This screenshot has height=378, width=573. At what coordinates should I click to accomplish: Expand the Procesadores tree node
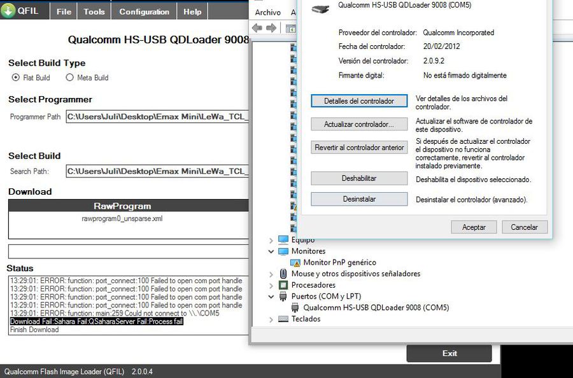click(x=271, y=286)
